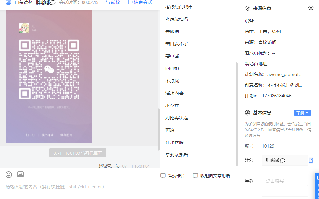Click 保存图片 under the QR code
Screen dimensions: 319x199
(x=66, y=135)
